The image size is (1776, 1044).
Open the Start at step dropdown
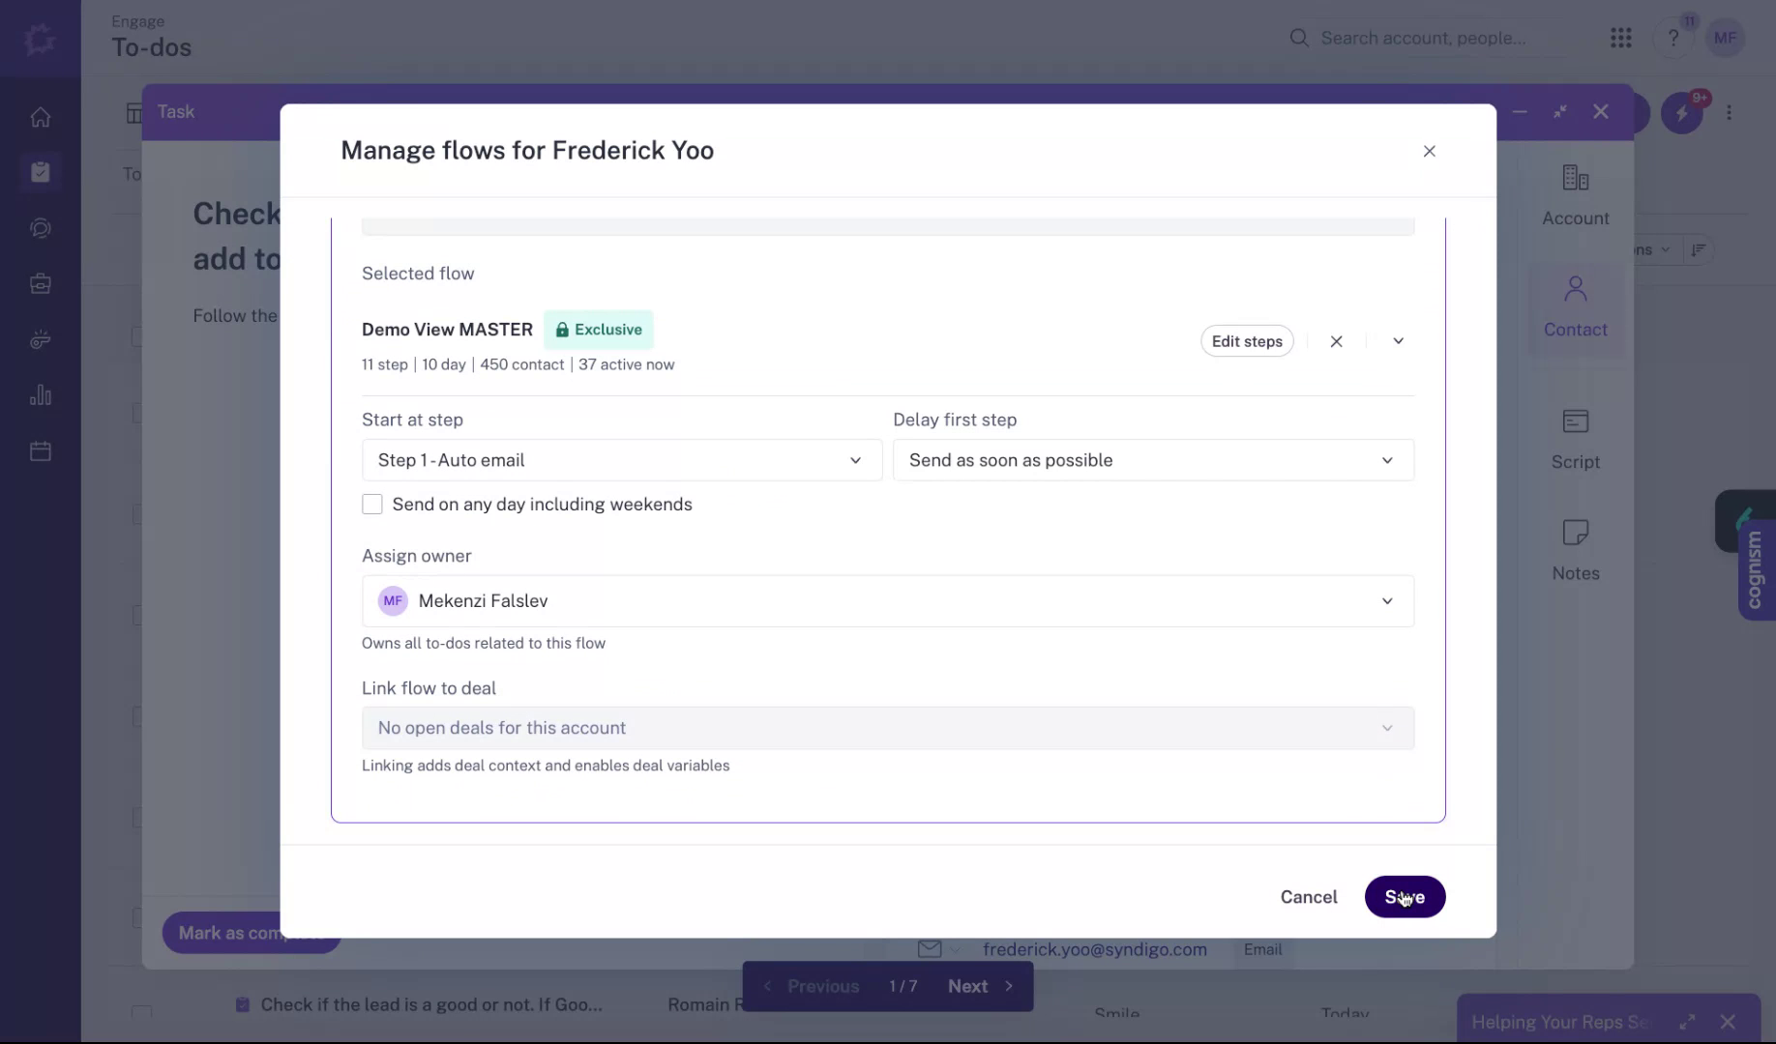click(x=621, y=460)
